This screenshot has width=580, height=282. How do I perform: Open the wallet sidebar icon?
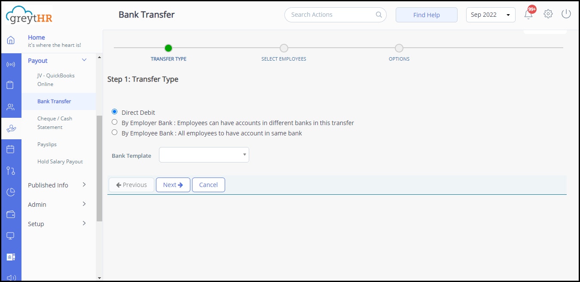(11, 214)
